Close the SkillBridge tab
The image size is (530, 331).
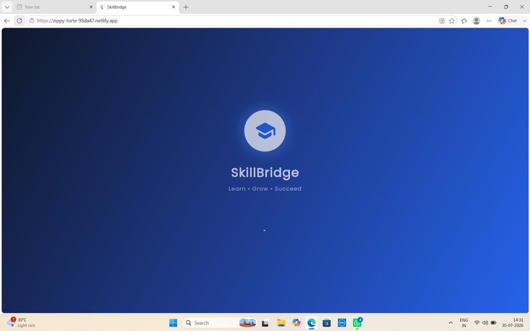coord(174,7)
